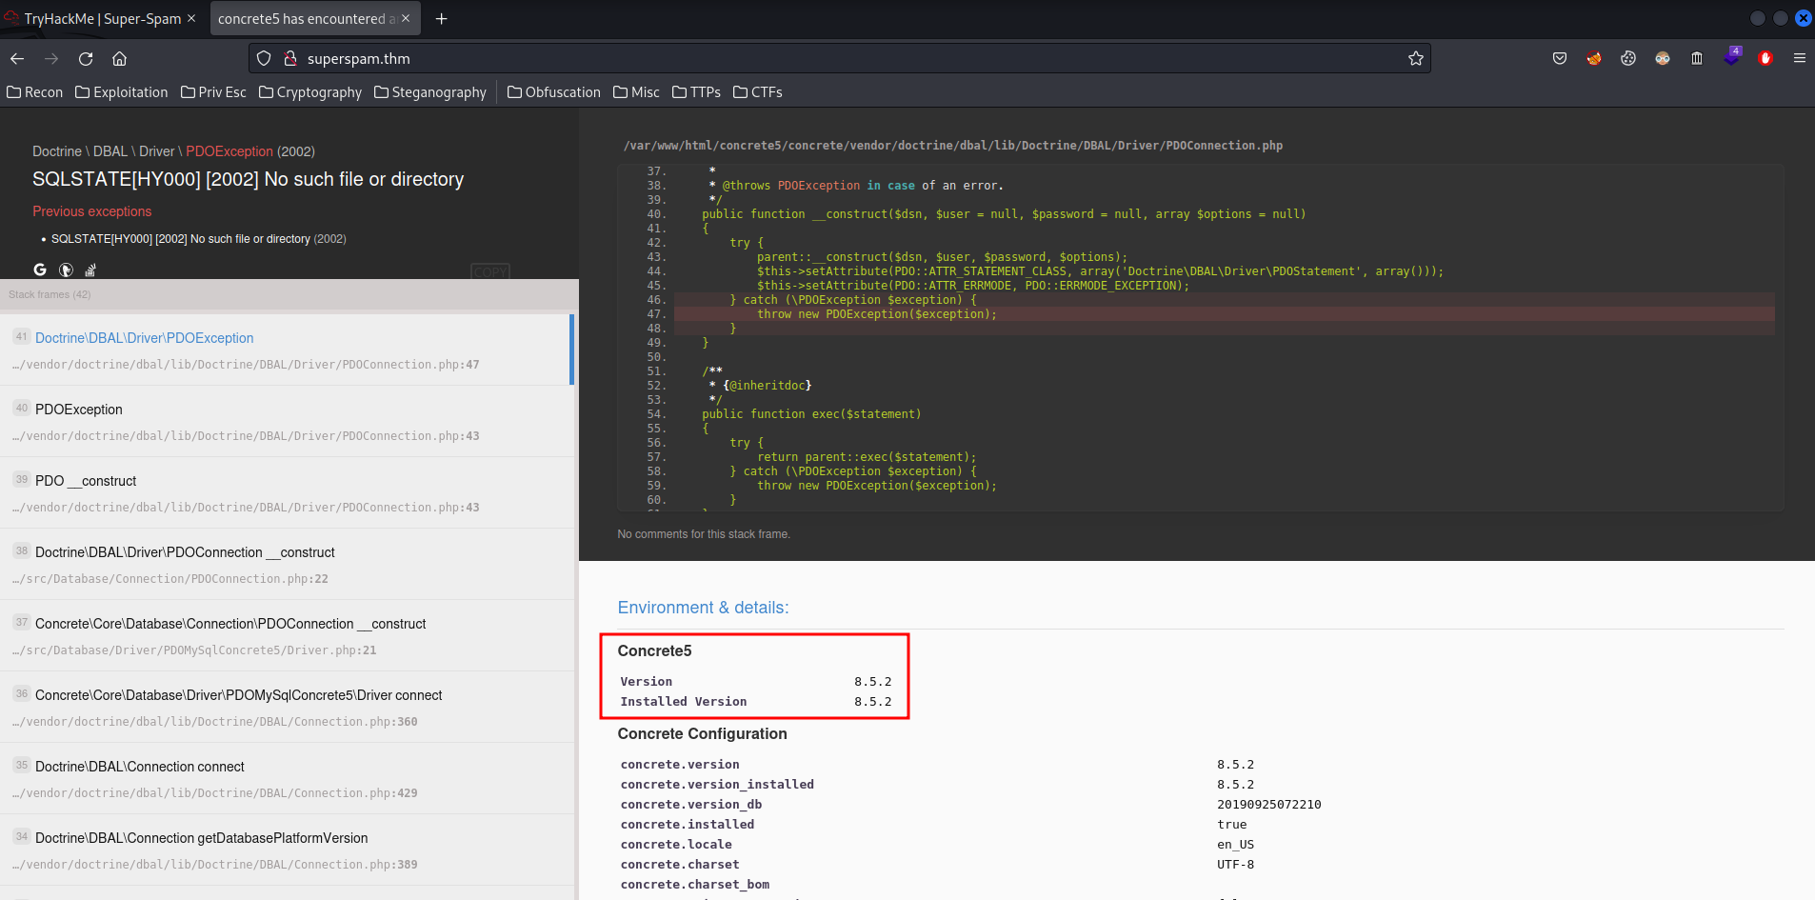Save page to Pocket
Screen dimensions: 1815x900
(1560, 59)
